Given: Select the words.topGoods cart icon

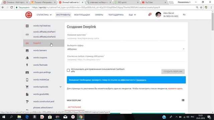Looking at the screenshot, I should tap(27, 87).
